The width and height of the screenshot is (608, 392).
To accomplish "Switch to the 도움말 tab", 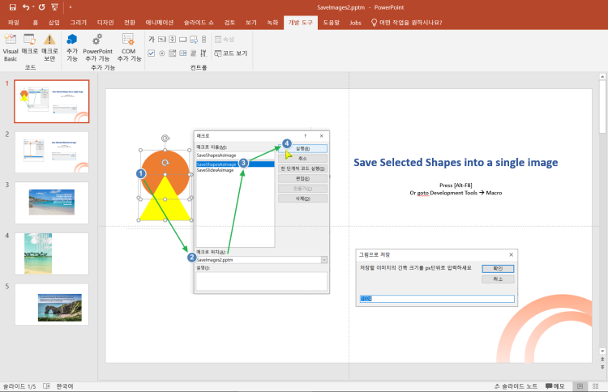I will coord(332,23).
